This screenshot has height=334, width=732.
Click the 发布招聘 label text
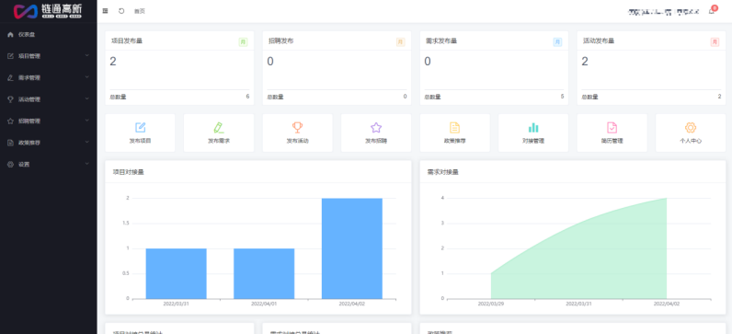click(x=376, y=141)
